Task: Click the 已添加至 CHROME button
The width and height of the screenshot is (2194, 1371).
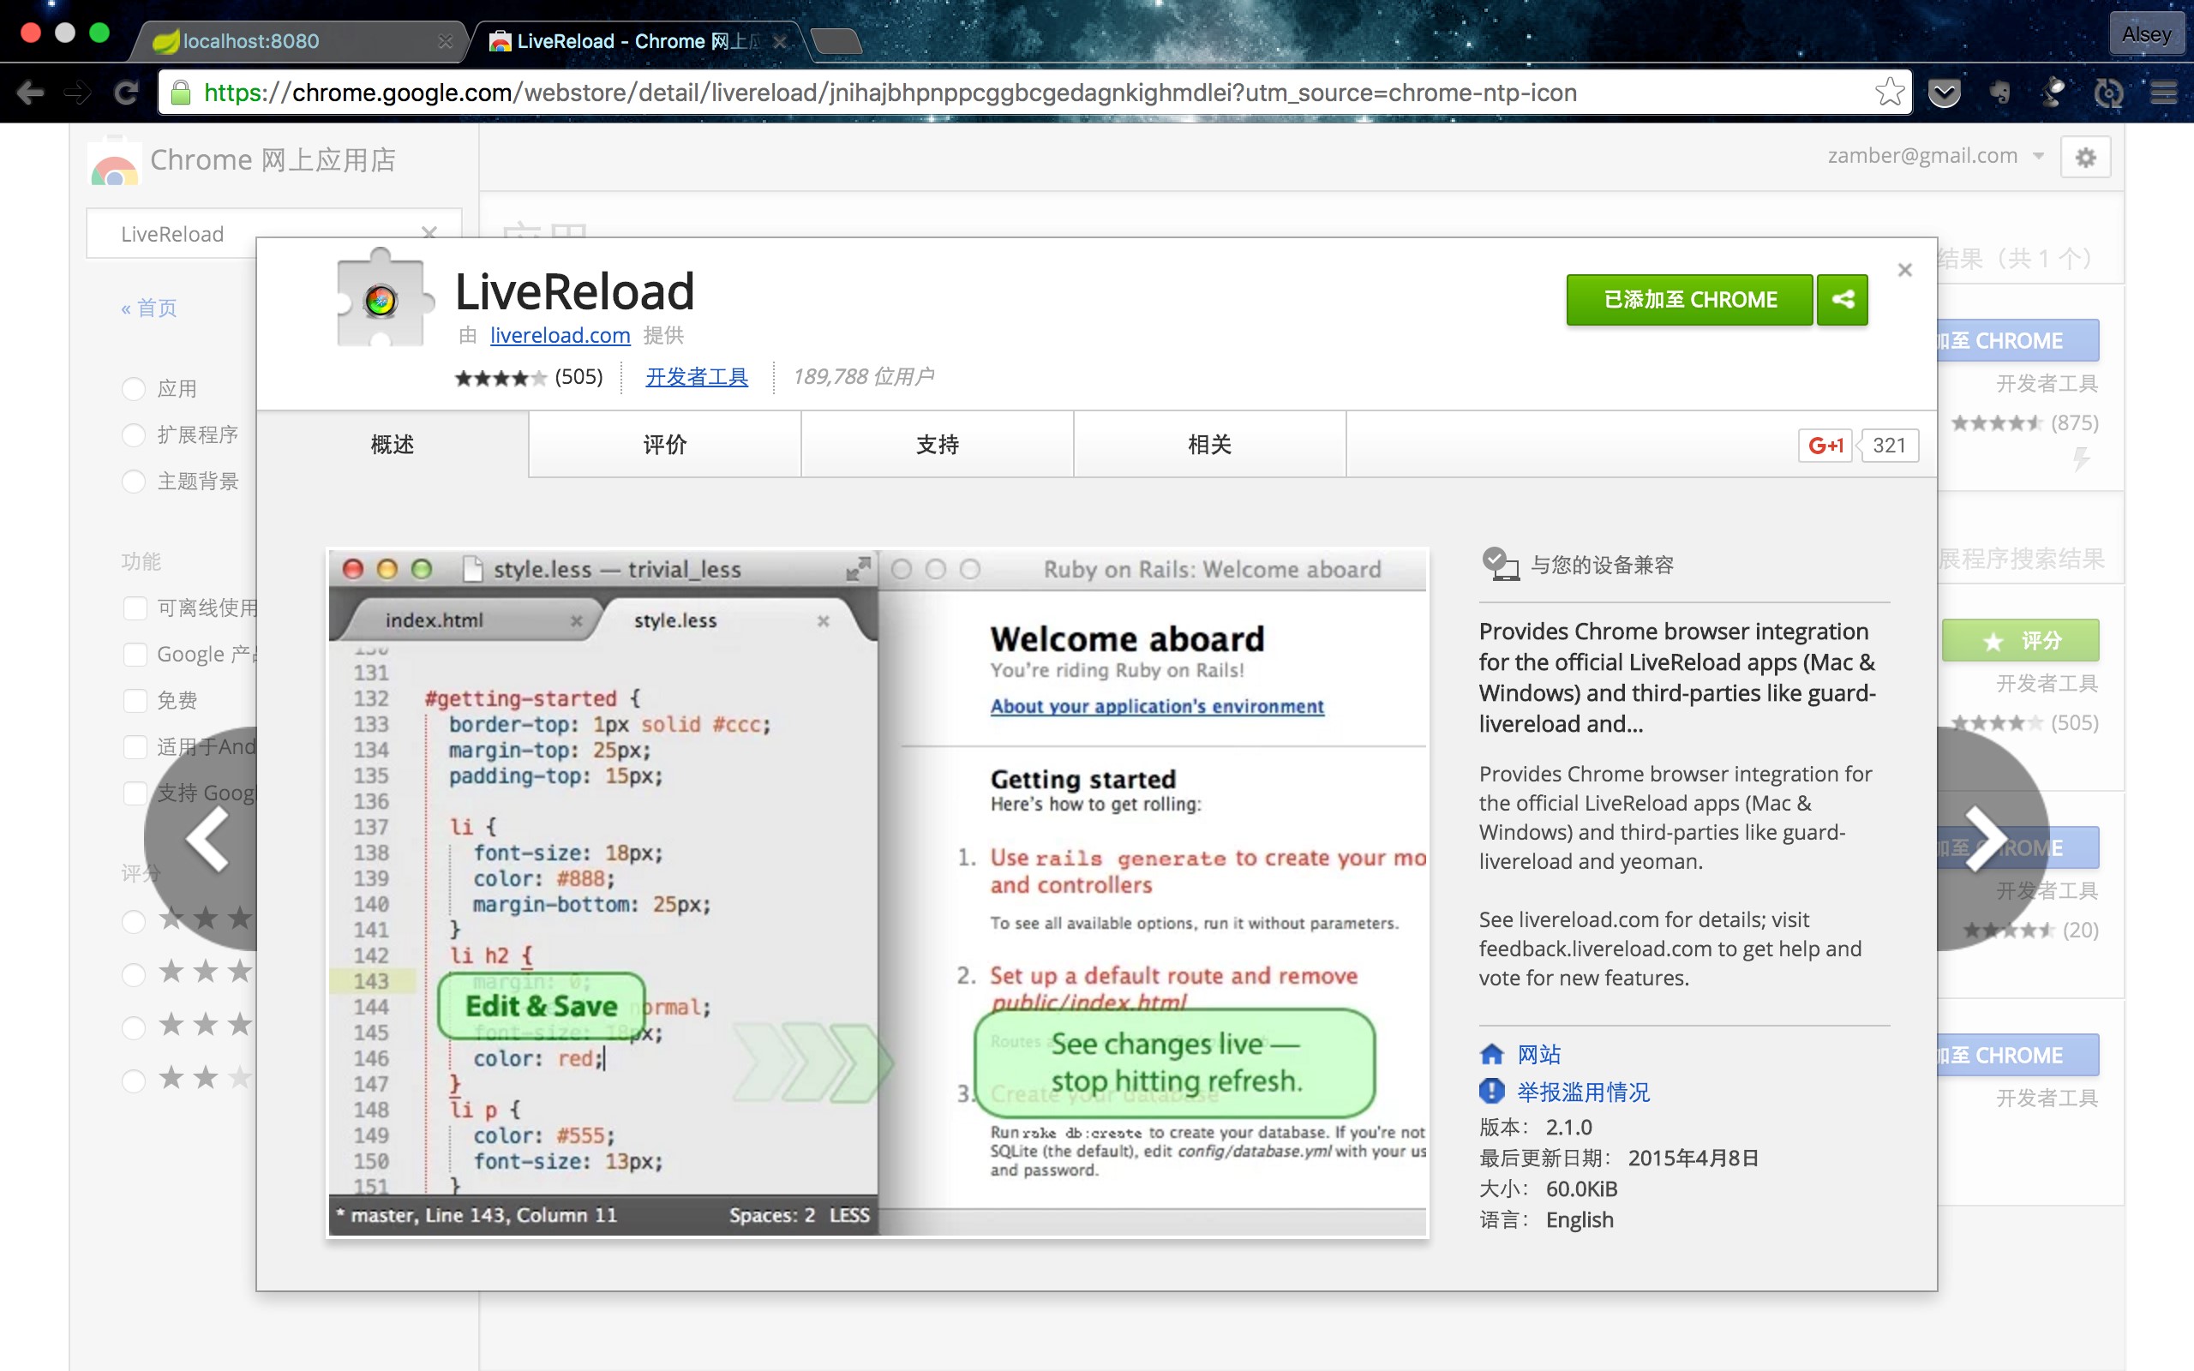Action: point(1690,299)
